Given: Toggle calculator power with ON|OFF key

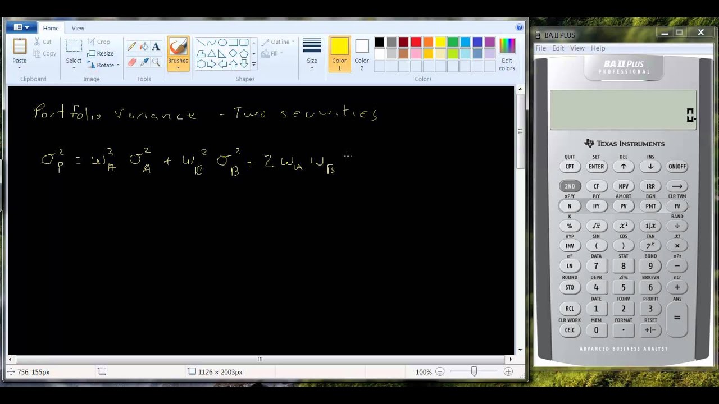Looking at the screenshot, I should [x=677, y=167].
